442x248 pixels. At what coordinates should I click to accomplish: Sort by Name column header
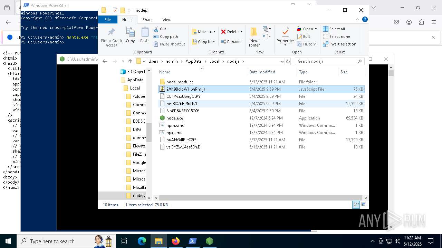click(x=202, y=72)
